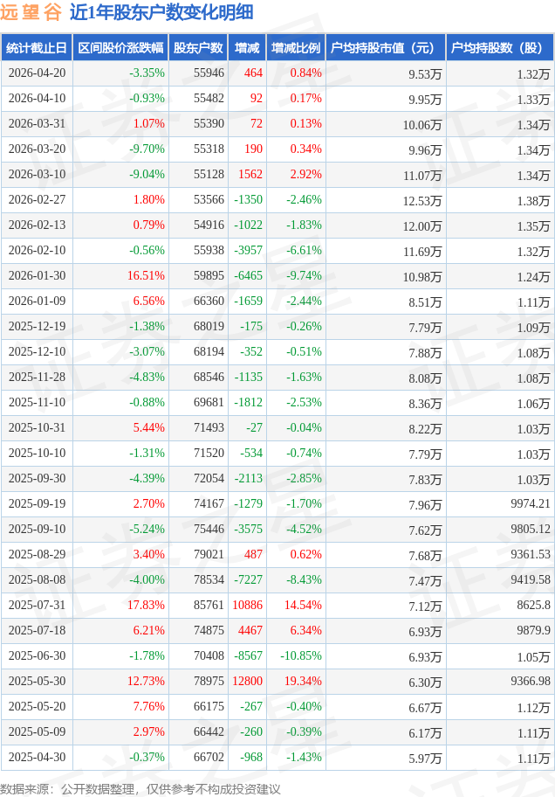Click the 区间股价涨跌幅 column header
This screenshot has height=797, width=555.
[x=120, y=48]
